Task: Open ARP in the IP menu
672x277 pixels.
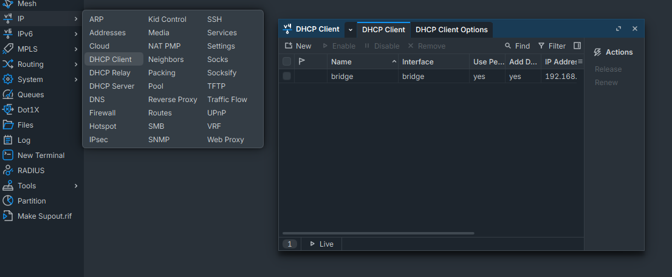Action: (x=97, y=19)
